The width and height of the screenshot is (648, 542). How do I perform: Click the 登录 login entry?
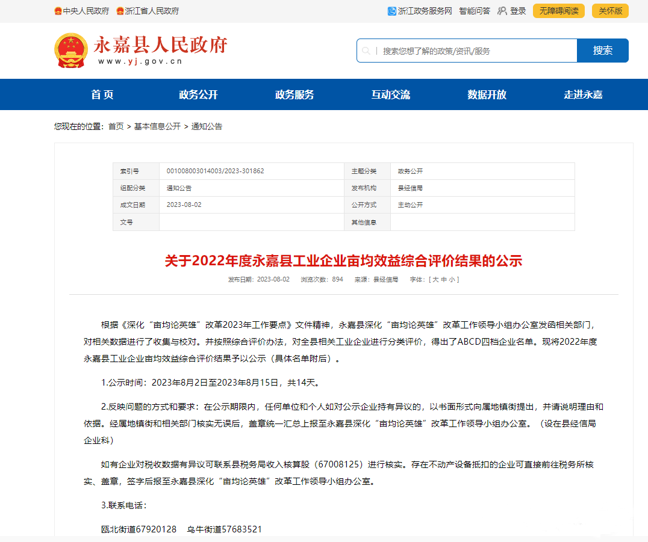coord(519,11)
